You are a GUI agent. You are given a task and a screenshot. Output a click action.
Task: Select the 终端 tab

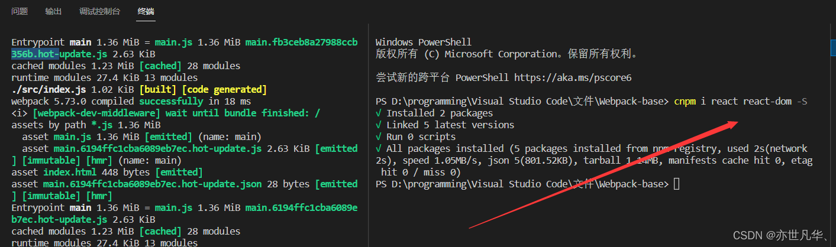146,11
